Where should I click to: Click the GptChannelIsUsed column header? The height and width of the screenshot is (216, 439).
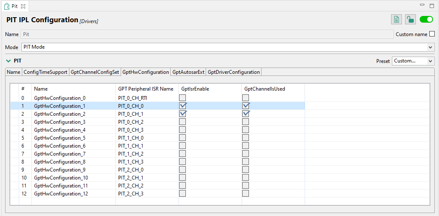(x=273, y=89)
